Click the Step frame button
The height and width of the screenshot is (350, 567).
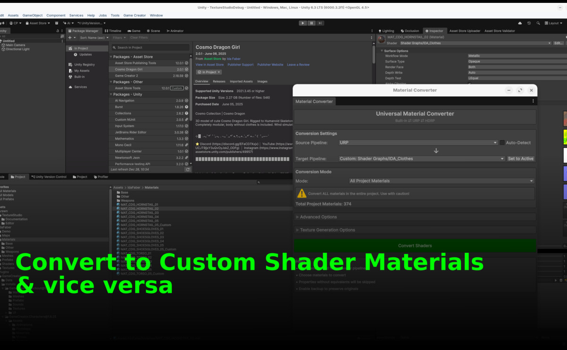[x=320, y=23]
